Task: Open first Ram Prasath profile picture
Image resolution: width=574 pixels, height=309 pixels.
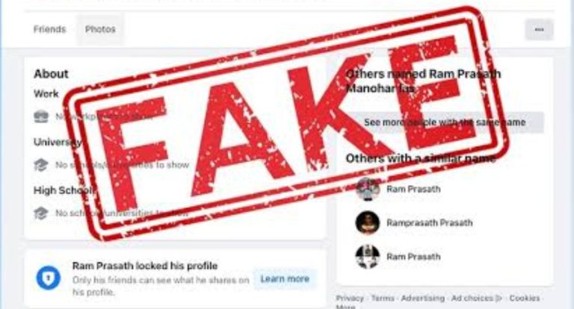Action: pyautogui.click(x=368, y=189)
